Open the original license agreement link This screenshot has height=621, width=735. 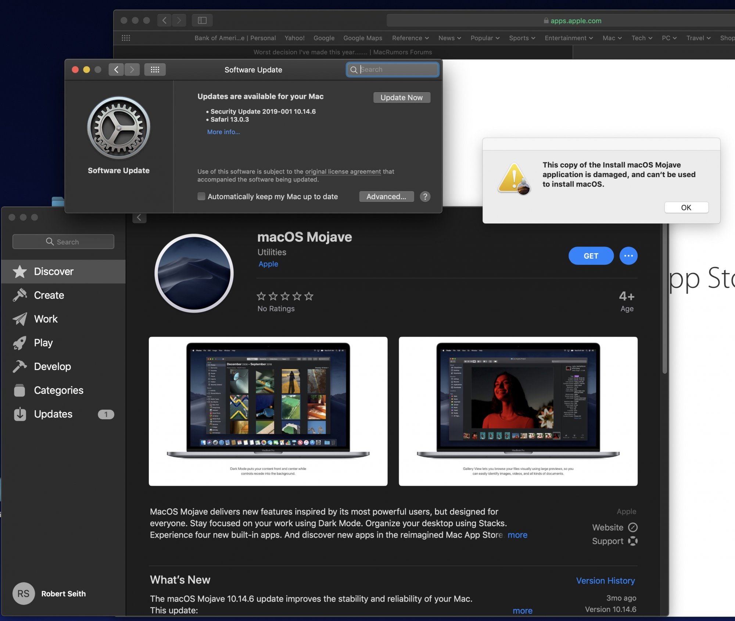point(343,171)
